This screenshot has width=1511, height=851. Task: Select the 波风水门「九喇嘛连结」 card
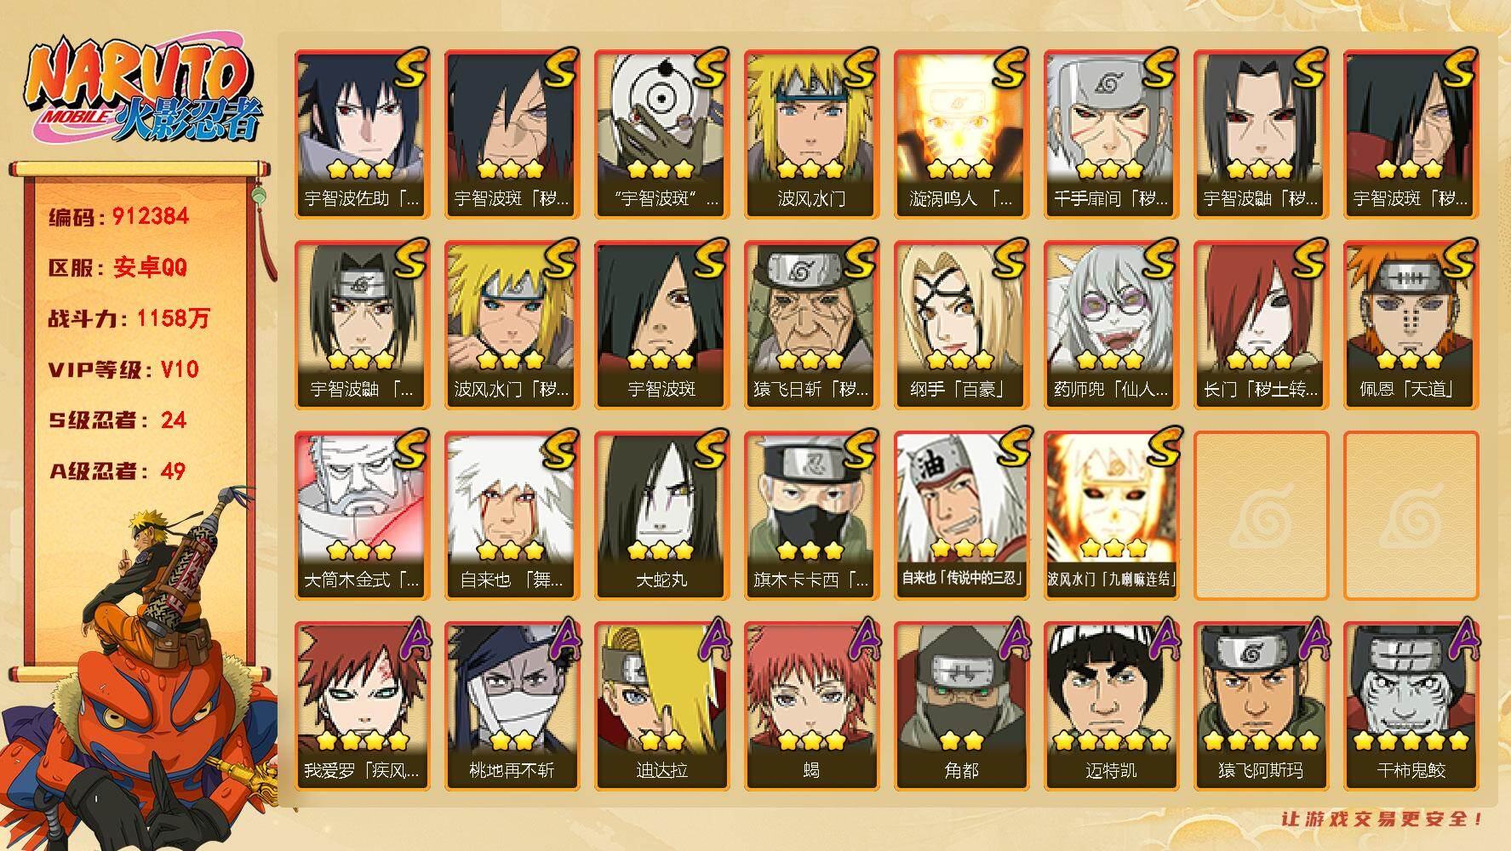coord(1111,515)
